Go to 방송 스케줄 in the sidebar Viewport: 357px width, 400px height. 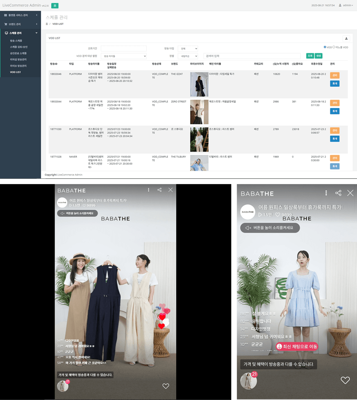pyautogui.click(x=16, y=41)
